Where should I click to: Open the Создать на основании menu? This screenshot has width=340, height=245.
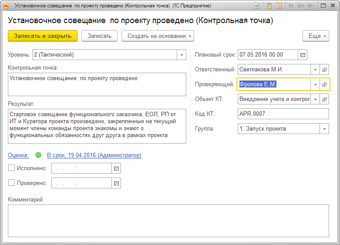(158, 36)
